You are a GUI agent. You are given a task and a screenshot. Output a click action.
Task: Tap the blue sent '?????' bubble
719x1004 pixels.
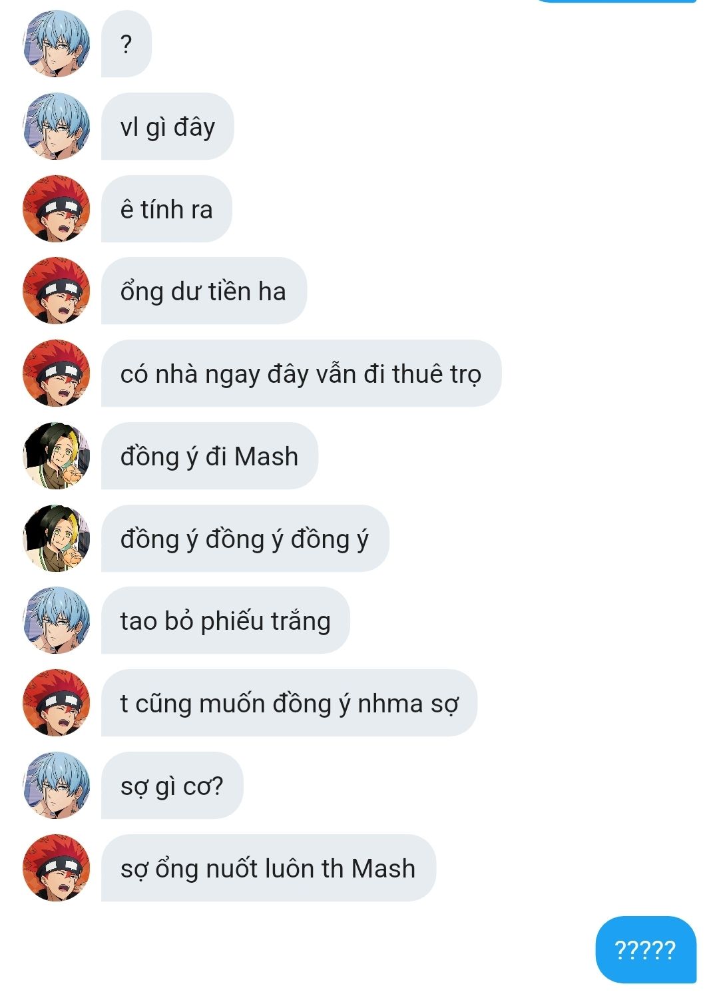[x=646, y=950]
